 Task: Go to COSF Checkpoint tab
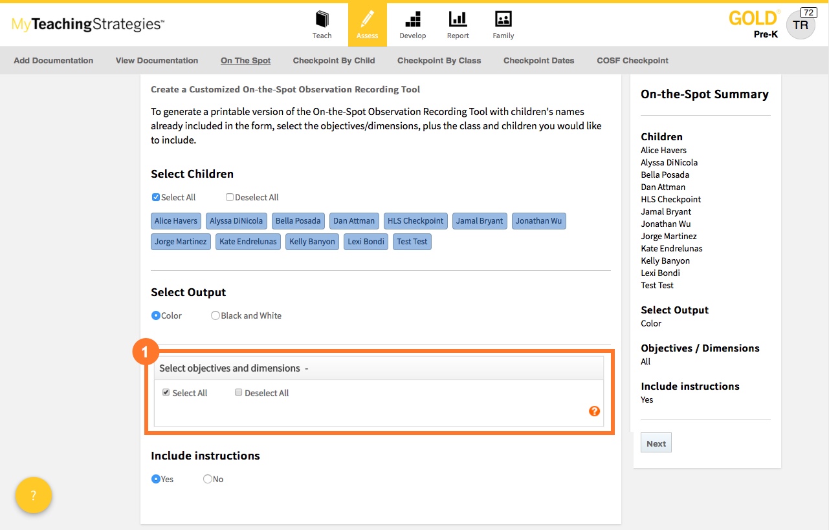632,61
